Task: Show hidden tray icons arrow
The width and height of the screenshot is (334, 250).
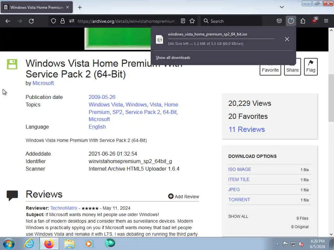Action: [x=277, y=244]
